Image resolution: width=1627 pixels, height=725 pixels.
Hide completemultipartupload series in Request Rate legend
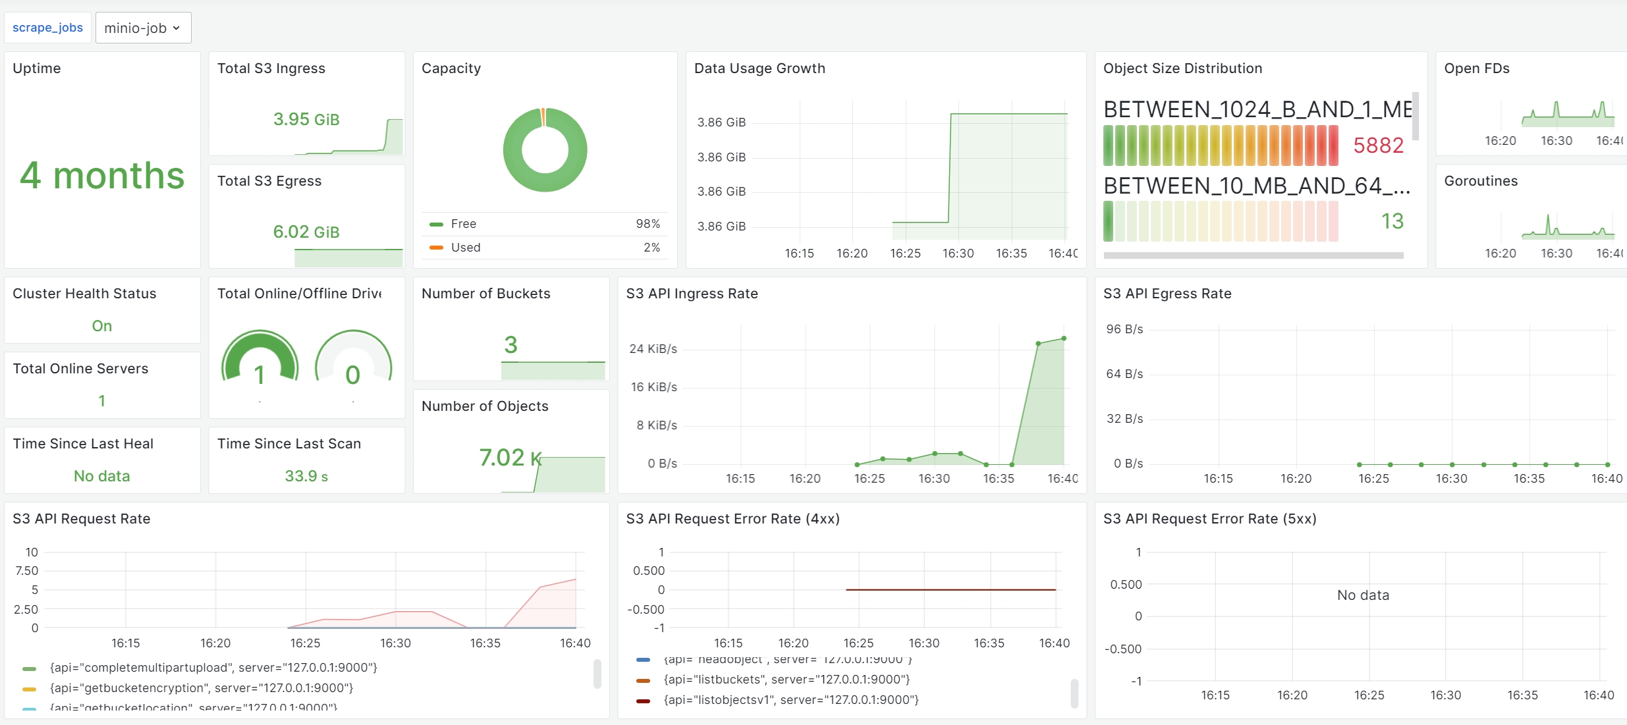tap(213, 668)
